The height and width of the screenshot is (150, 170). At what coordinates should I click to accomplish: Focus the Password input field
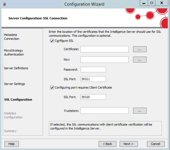[x=93, y=70]
